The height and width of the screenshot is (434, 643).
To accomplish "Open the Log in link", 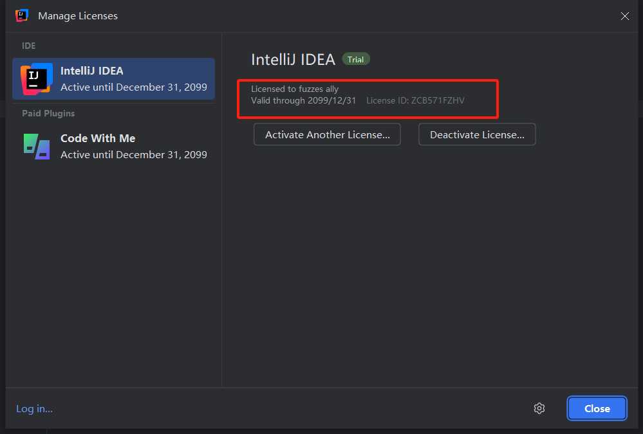I will [35, 408].
